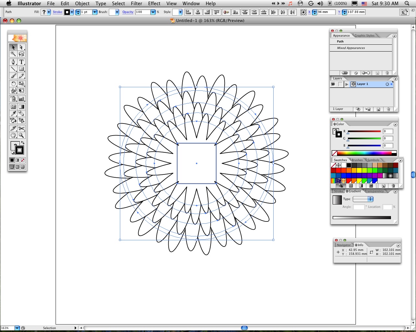Click the X position field showing 94 mm
This screenshot has height=332, width=416.
click(x=326, y=12)
